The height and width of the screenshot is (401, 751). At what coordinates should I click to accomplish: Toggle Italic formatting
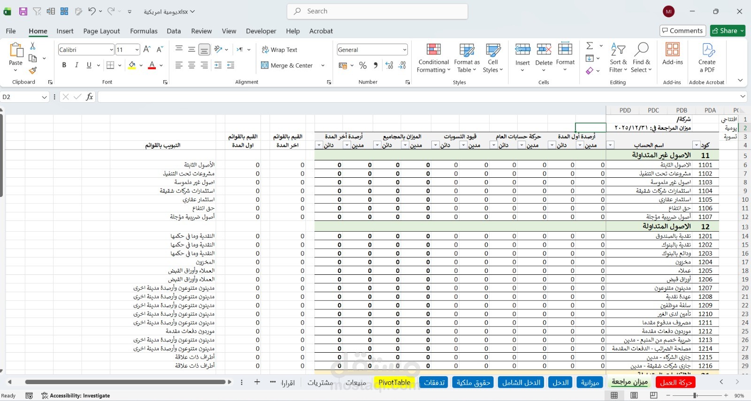click(x=77, y=65)
